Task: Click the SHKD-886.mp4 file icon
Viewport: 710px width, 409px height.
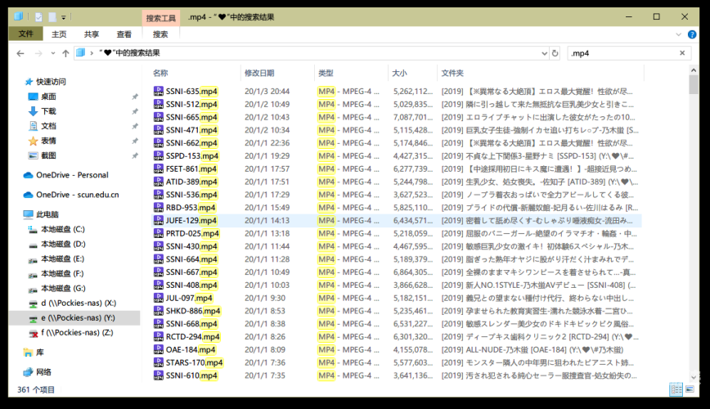Action: [x=159, y=311]
